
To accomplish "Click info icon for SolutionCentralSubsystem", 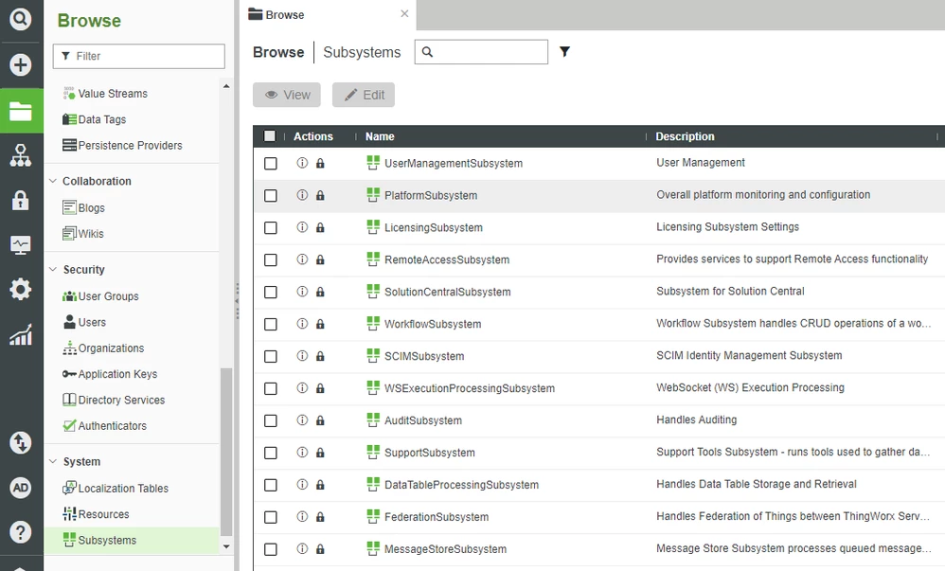I will 302,292.
